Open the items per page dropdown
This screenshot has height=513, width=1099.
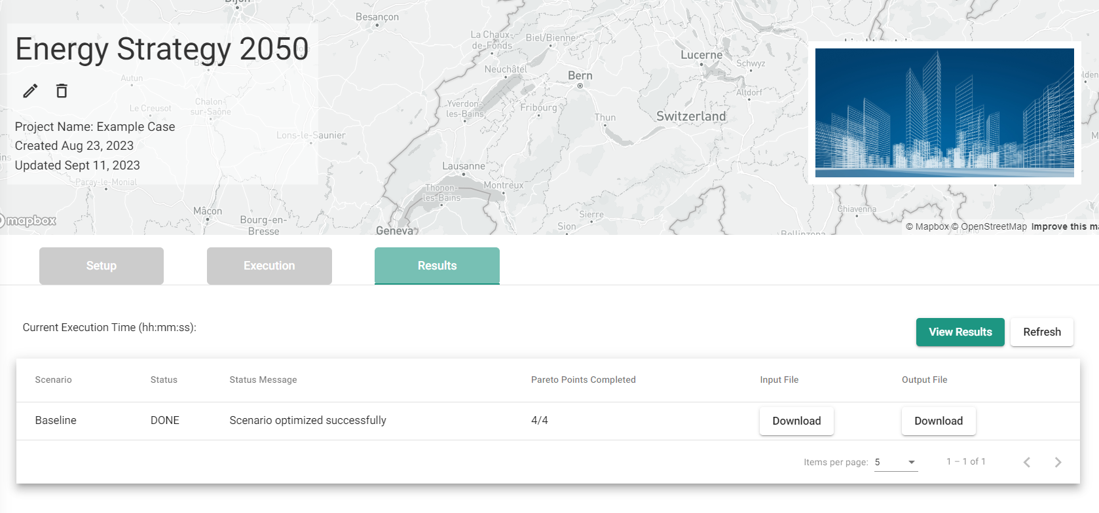(895, 462)
